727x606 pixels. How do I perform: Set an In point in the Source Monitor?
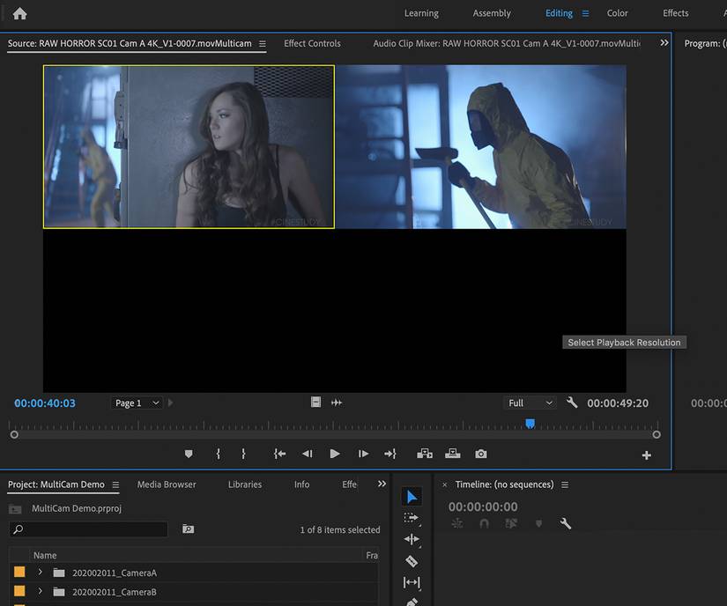218,454
